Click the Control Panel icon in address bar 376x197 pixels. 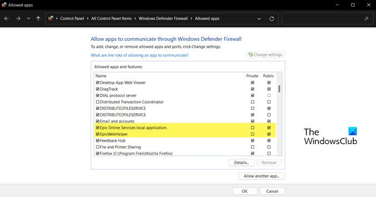(51, 18)
